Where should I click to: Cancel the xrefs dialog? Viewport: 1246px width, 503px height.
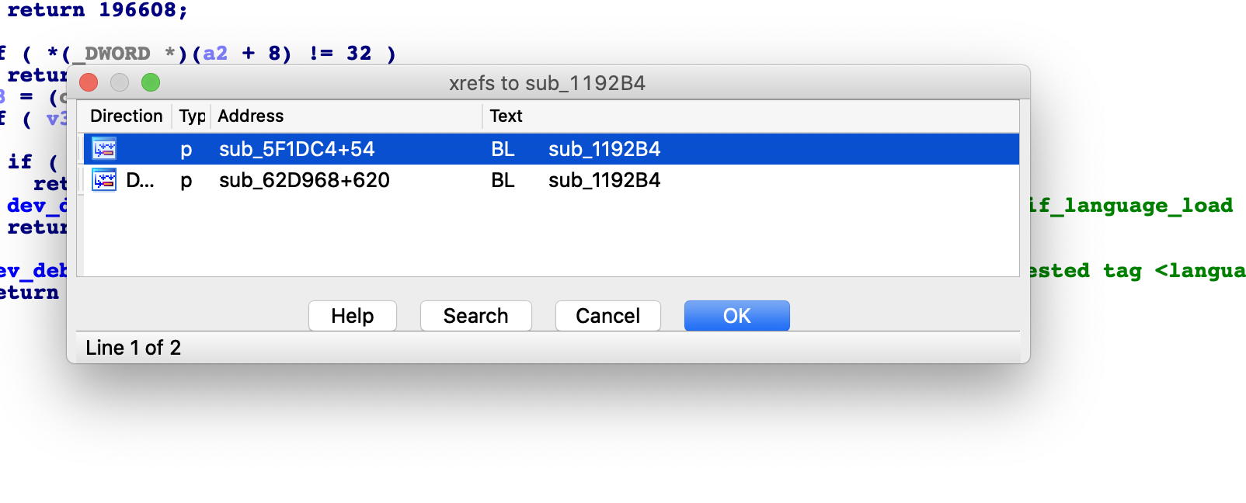[x=608, y=316]
